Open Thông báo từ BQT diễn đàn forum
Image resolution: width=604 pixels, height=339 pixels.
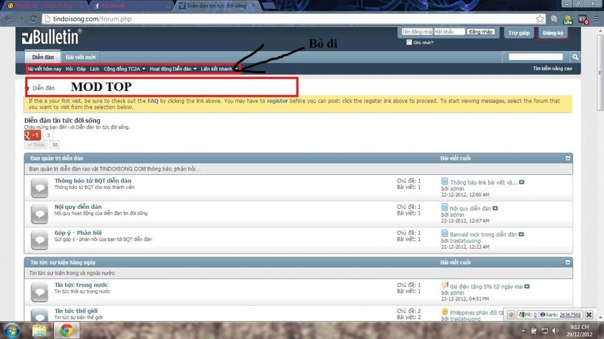tap(93, 180)
